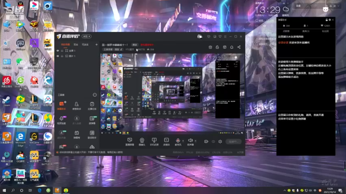Click the 修改 button next to stream title
This screenshot has width=346, height=194.
pos(135,45)
